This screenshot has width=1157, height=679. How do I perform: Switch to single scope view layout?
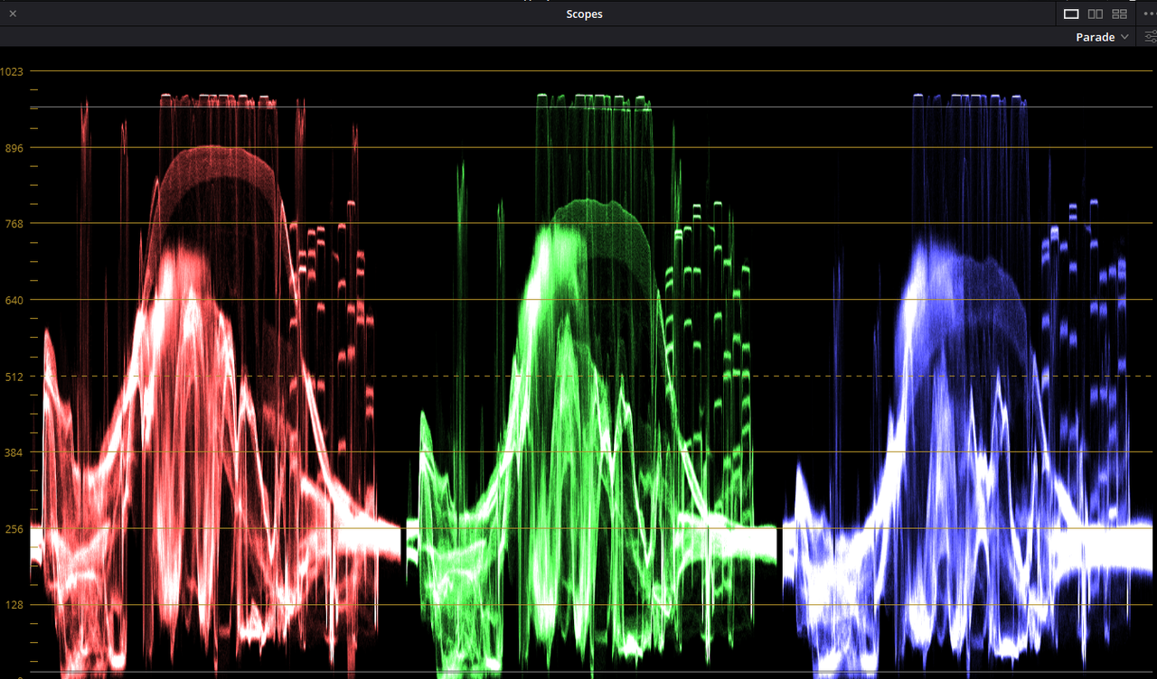tap(1071, 14)
